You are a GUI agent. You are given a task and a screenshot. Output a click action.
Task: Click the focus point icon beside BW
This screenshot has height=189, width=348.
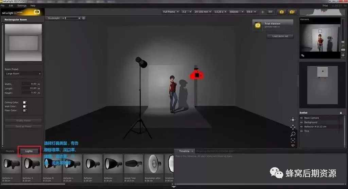pyautogui.click(x=263, y=12)
